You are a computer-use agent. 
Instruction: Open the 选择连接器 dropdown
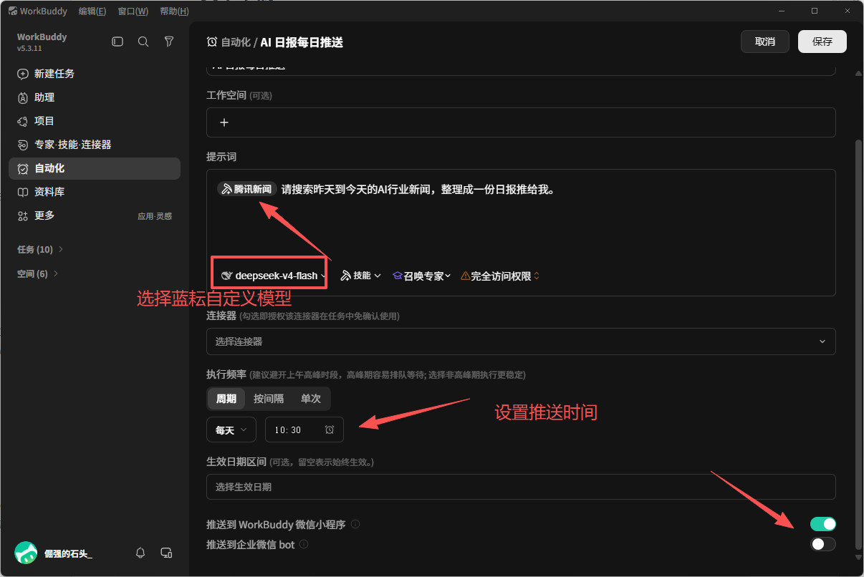521,341
